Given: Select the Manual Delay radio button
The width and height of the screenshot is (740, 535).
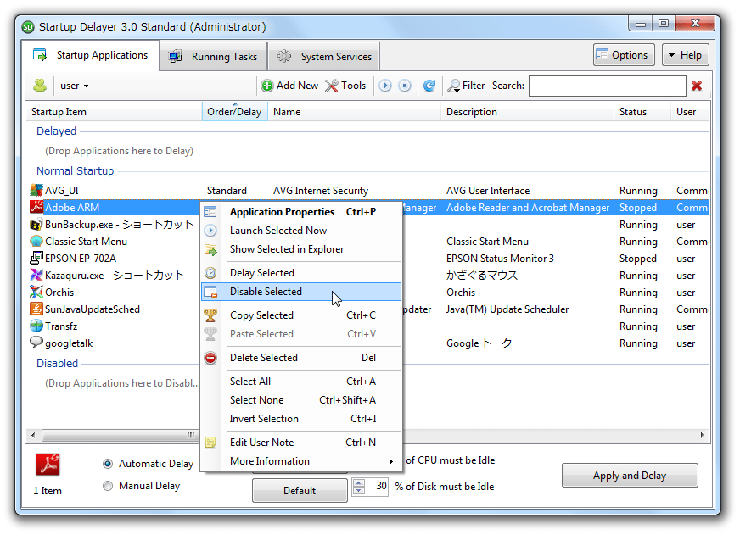Looking at the screenshot, I should coord(108,486).
